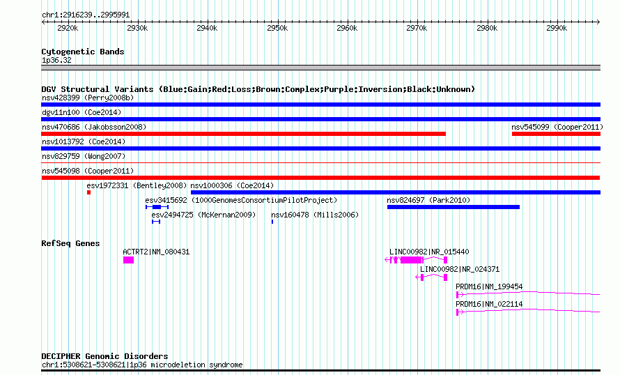The width and height of the screenshot is (620, 375).
Task: Click the nsv545098 (Cooper2011) red bar
Action: 320,178
